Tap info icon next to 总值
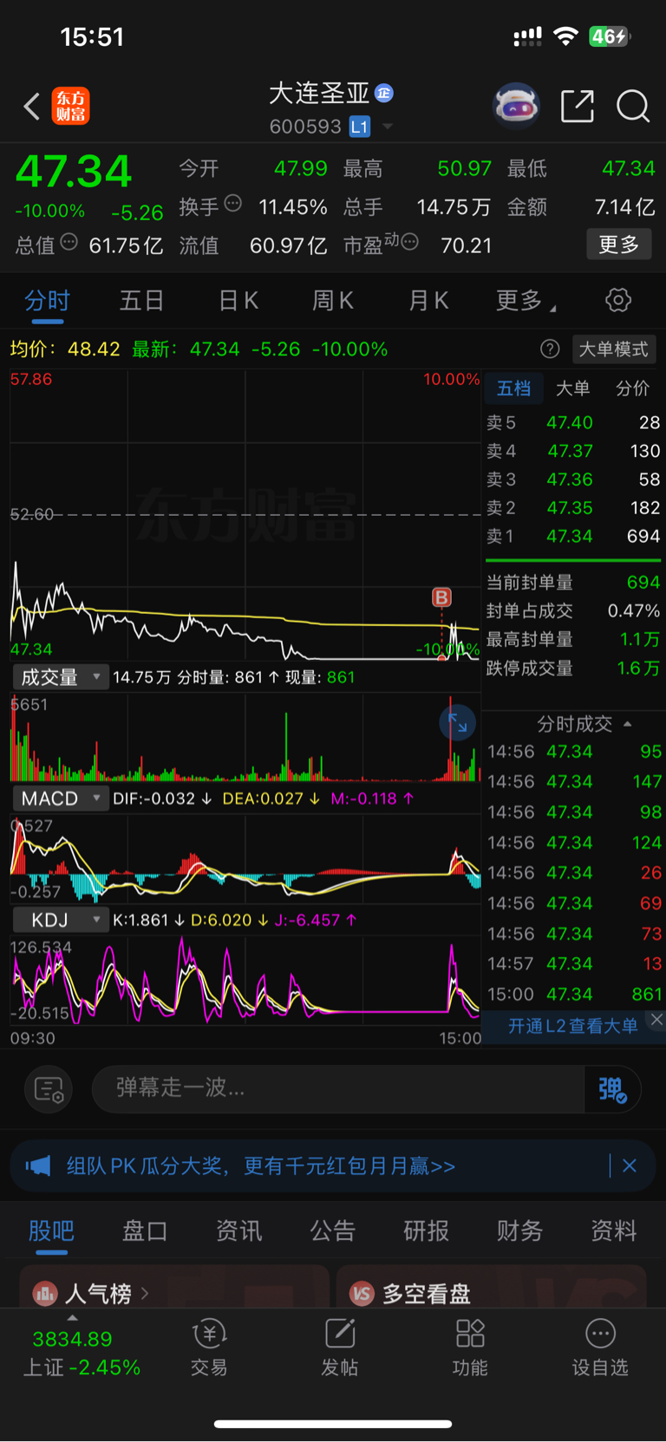The height and width of the screenshot is (1442, 666). pos(69,242)
